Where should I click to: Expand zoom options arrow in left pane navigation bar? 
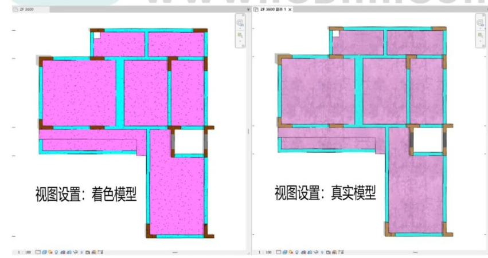(240, 41)
